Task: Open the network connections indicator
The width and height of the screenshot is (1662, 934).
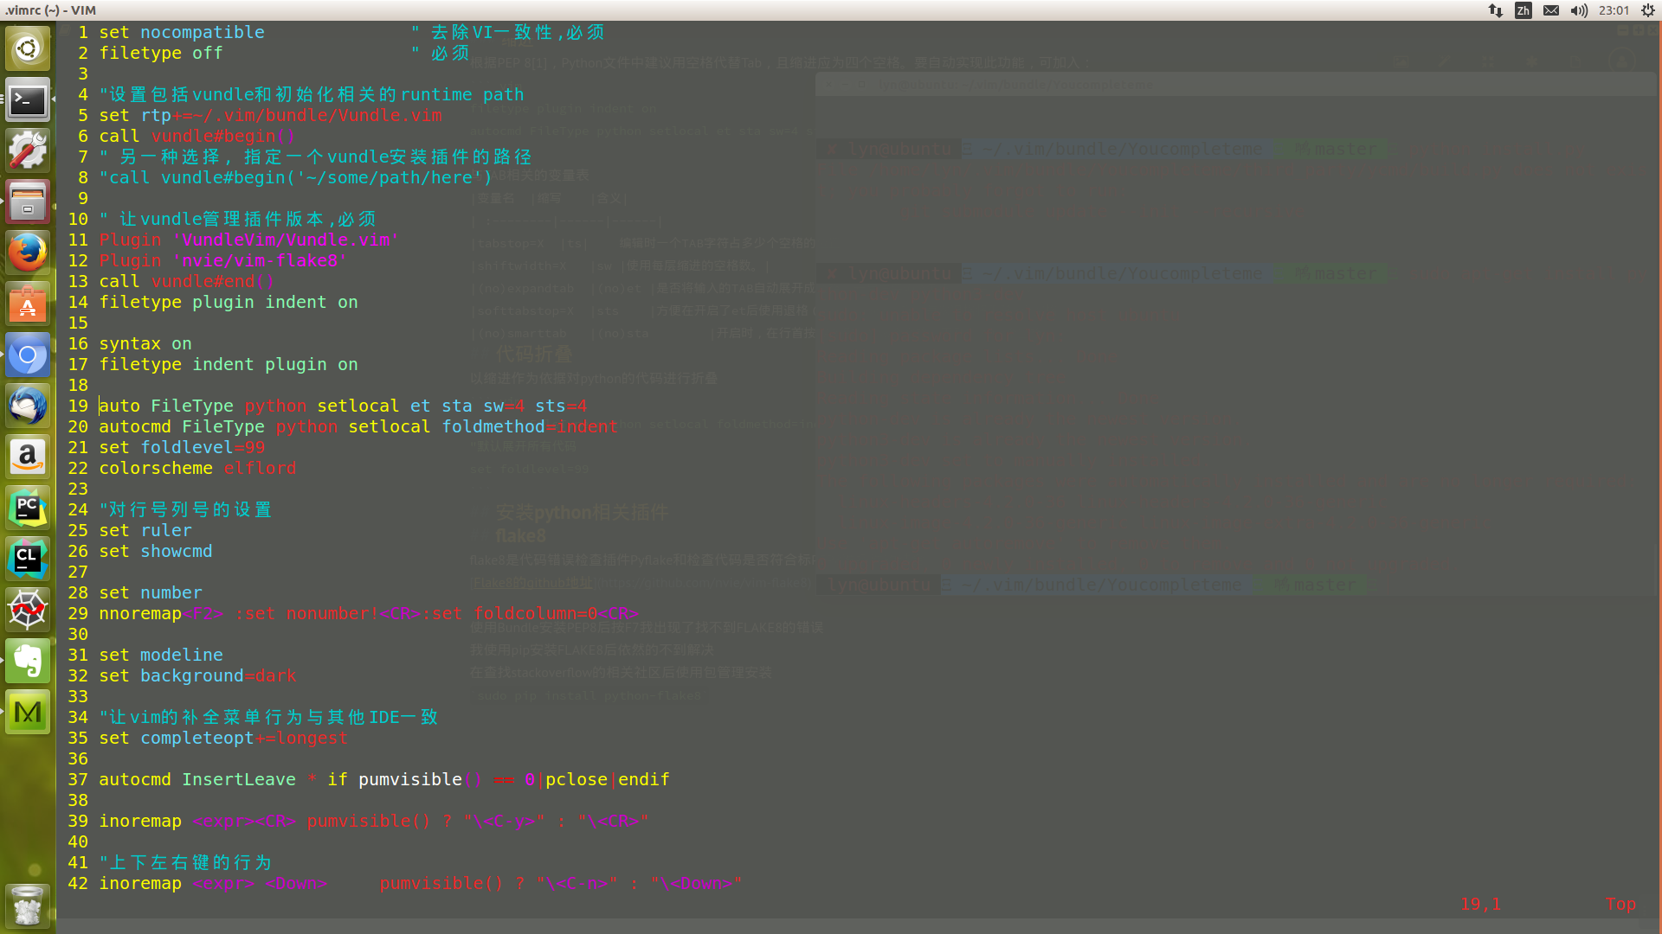Action: pos(1496,10)
